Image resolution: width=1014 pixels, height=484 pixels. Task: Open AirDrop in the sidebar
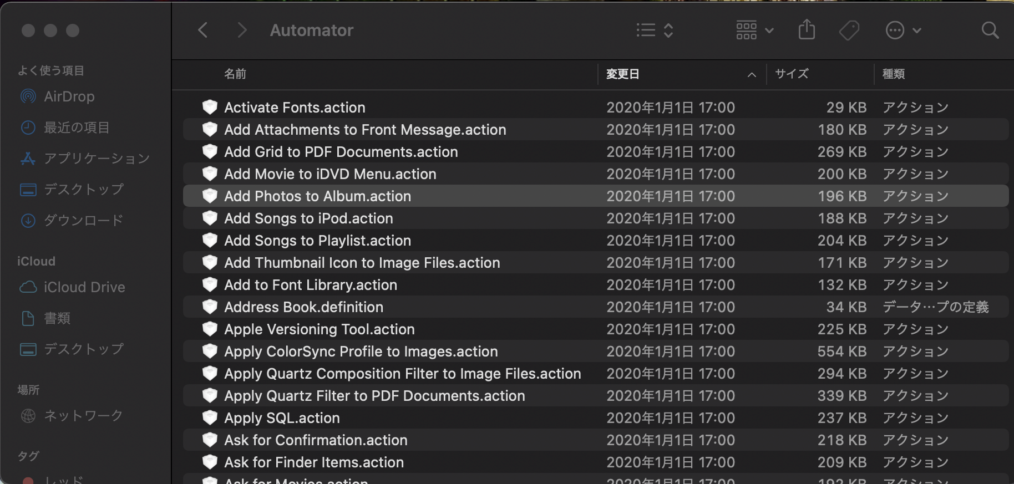coord(69,96)
